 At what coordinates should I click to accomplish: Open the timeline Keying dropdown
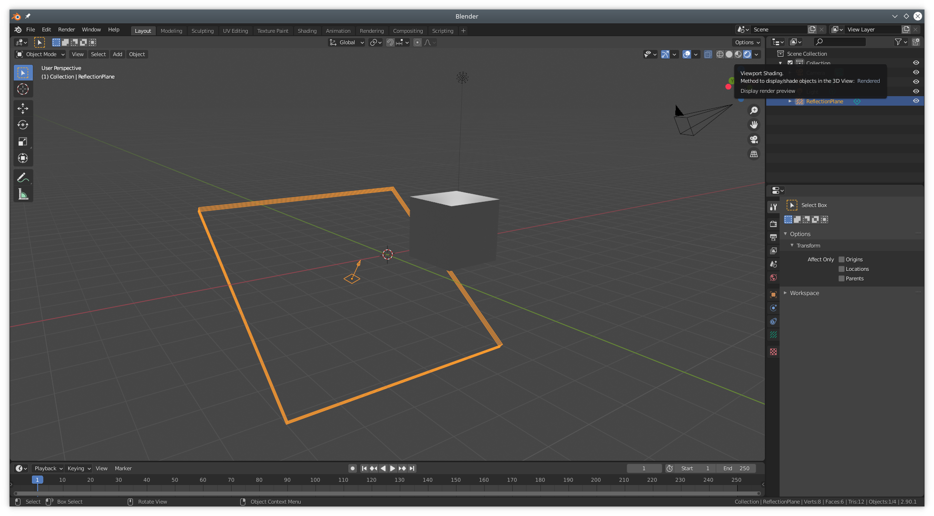pos(79,468)
